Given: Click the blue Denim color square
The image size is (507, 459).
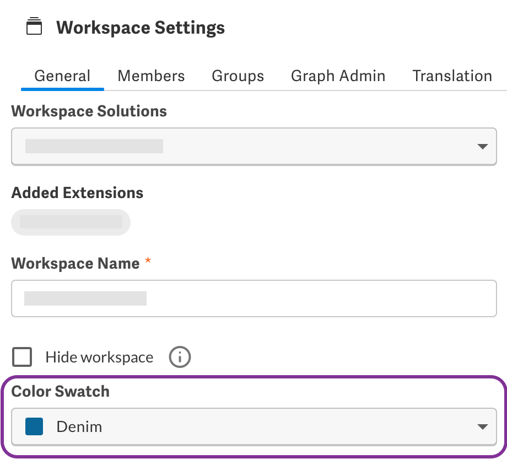Looking at the screenshot, I should [x=34, y=426].
